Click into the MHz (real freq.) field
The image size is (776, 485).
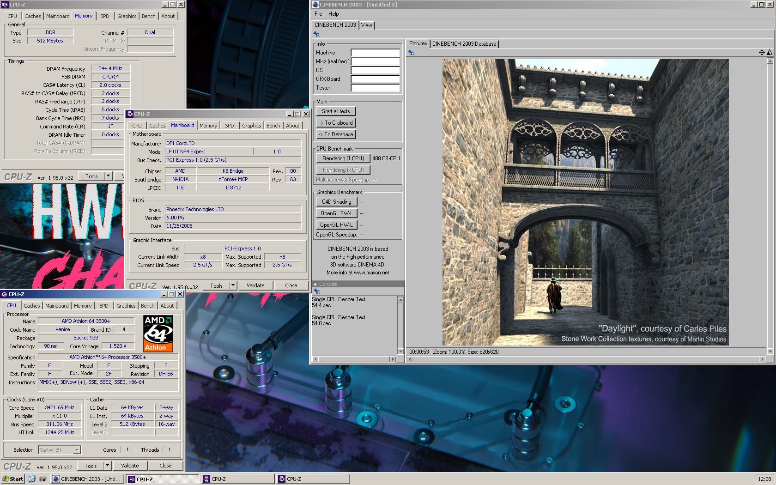[375, 61]
